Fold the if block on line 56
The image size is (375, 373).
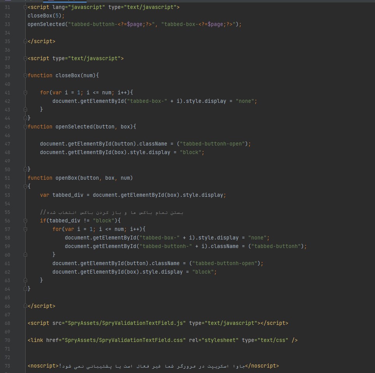point(26,221)
